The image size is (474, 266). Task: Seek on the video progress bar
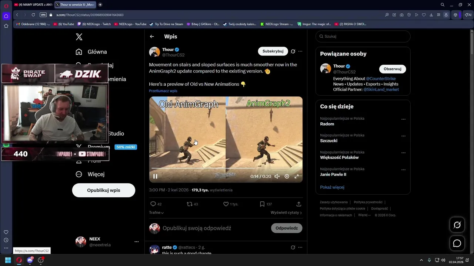pyautogui.click(x=226, y=168)
